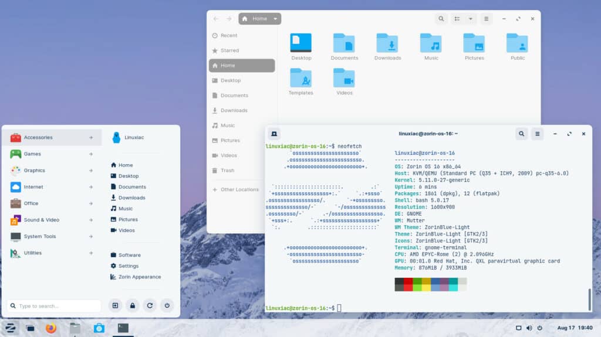This screenshot has height=337, width=601.
Task: Click the forward arrow in Files window
Action: pyautogui.click(x=229, y=19)
